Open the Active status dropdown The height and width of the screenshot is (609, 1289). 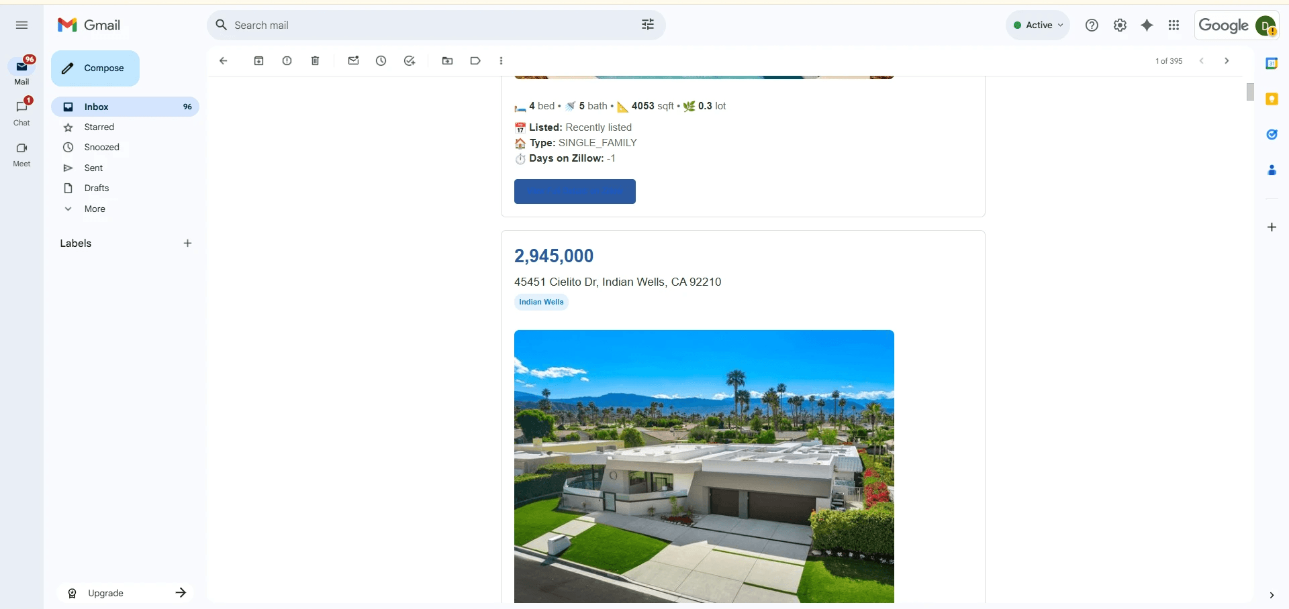point(1038,25)
